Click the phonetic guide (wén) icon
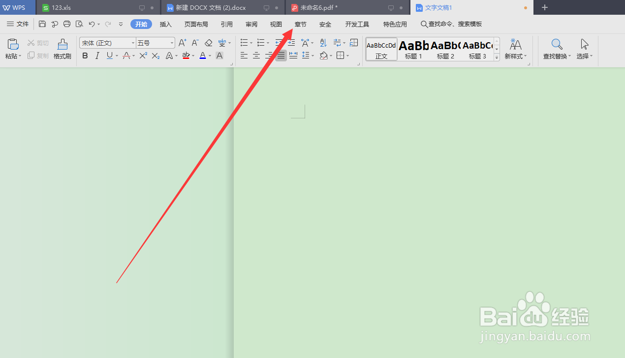Viewport: 625px width, 358px height. pos(222,43)
